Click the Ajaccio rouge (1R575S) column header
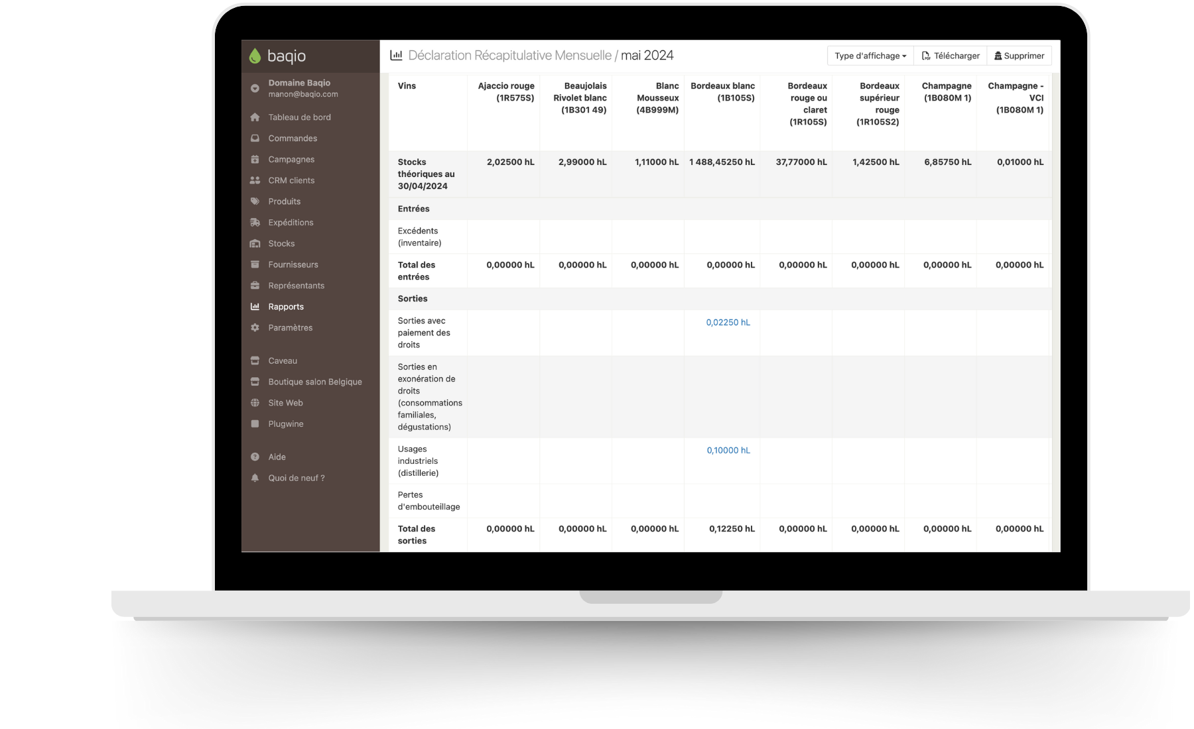This screenshot has height=729, width=1194. click(x=506, y=92)
